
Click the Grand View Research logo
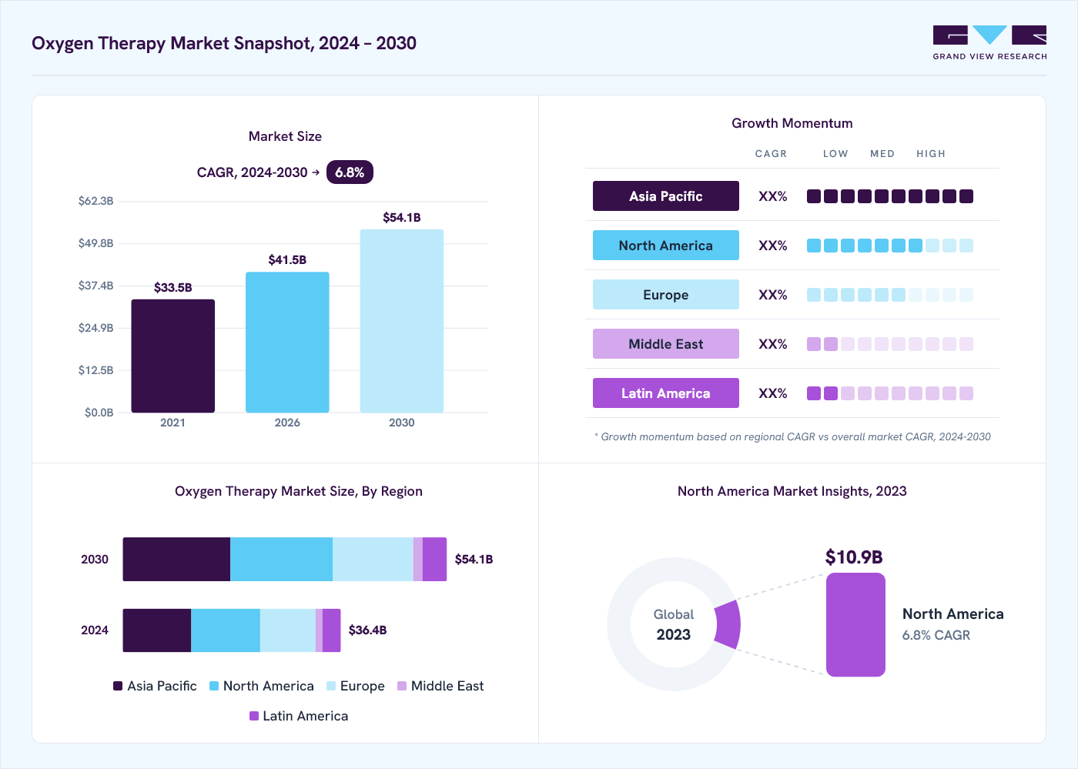(x=989, y=43)
